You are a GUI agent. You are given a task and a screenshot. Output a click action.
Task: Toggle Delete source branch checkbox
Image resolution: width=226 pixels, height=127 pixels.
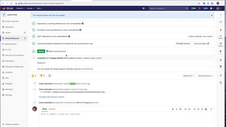coord(47,51)
